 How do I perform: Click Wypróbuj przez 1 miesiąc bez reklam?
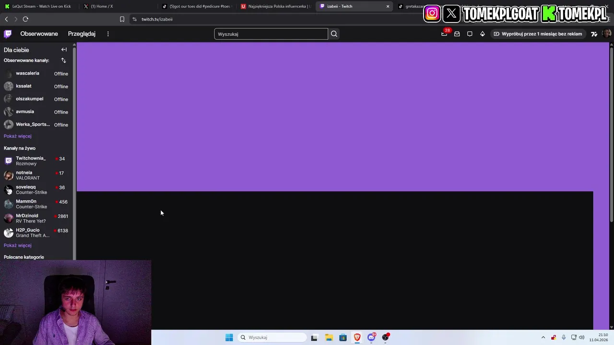(538, 34)
